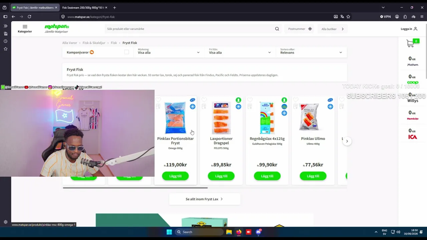
Task: Favorite Pinklax Portionsbitar Fryst with heart icon
Action: pyautogui.click(x=158, y=100)
